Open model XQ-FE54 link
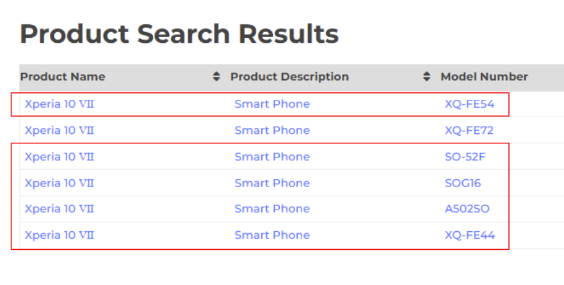The width and height of the screenshot is (564, 285). 469,104
